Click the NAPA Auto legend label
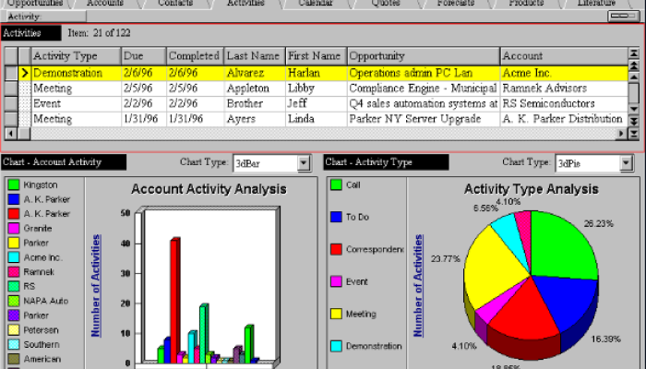Image resolution: width=646 pixels, height=369 pixels. coord(46,301)
